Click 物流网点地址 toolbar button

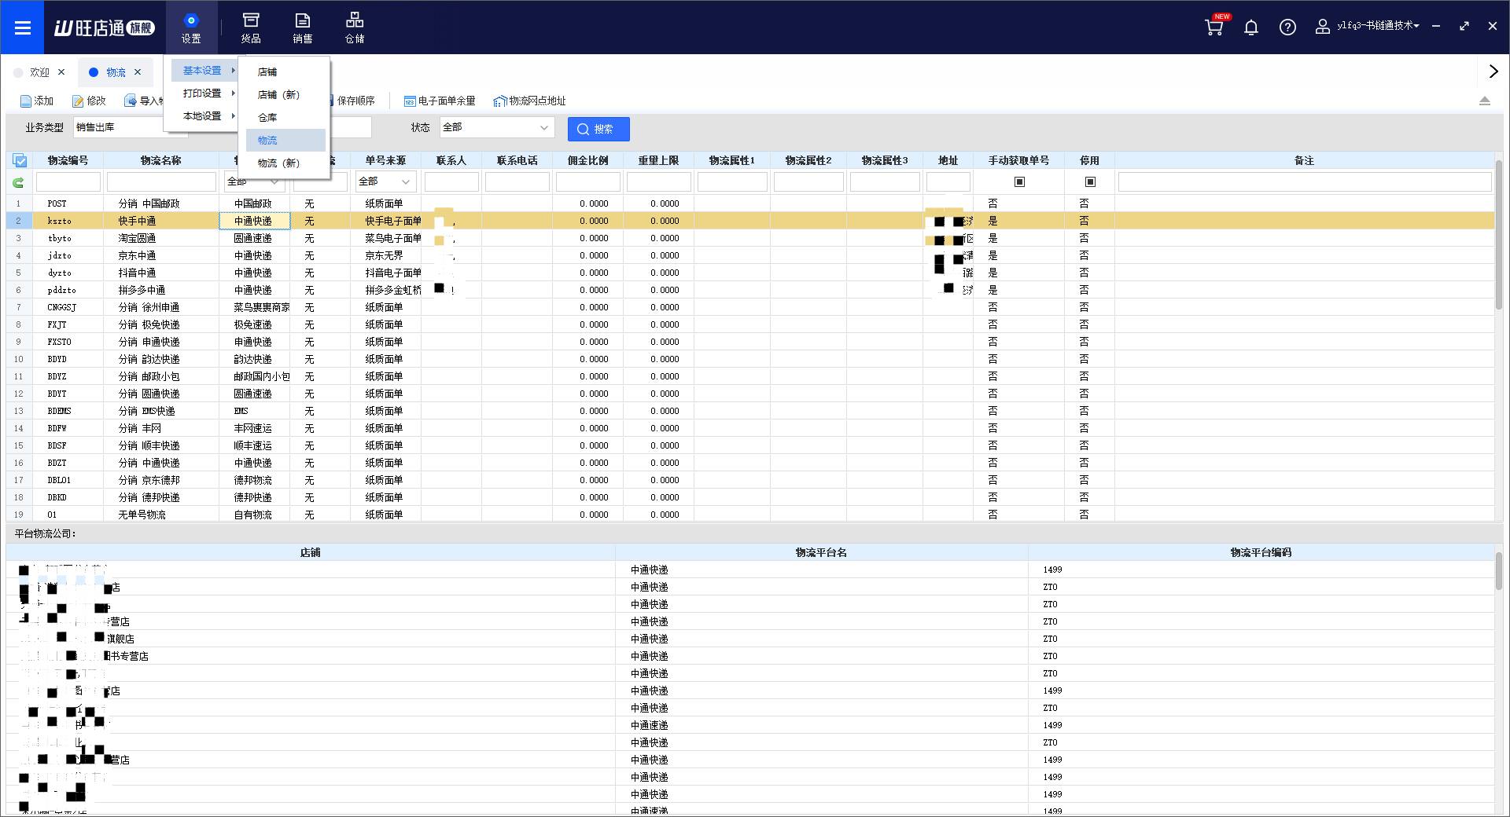[x=529, y=101]
